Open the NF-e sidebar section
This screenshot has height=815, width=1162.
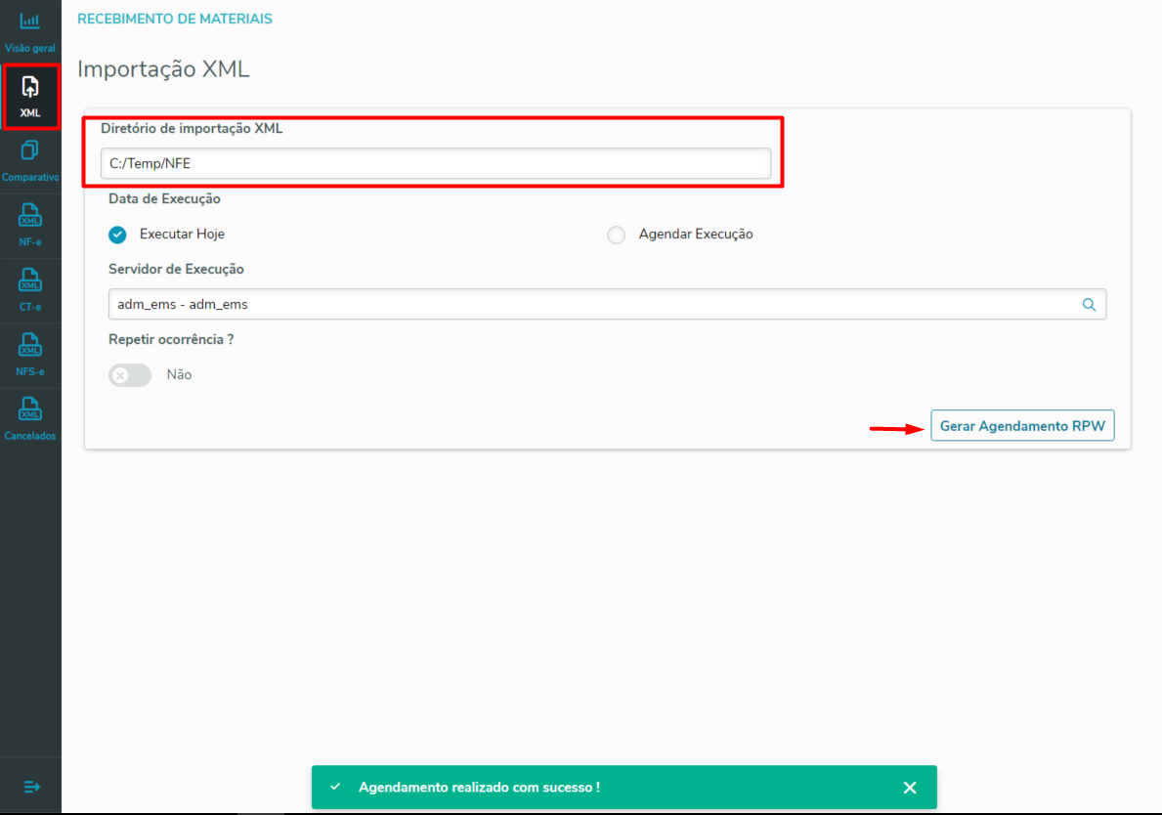[29, 225]
